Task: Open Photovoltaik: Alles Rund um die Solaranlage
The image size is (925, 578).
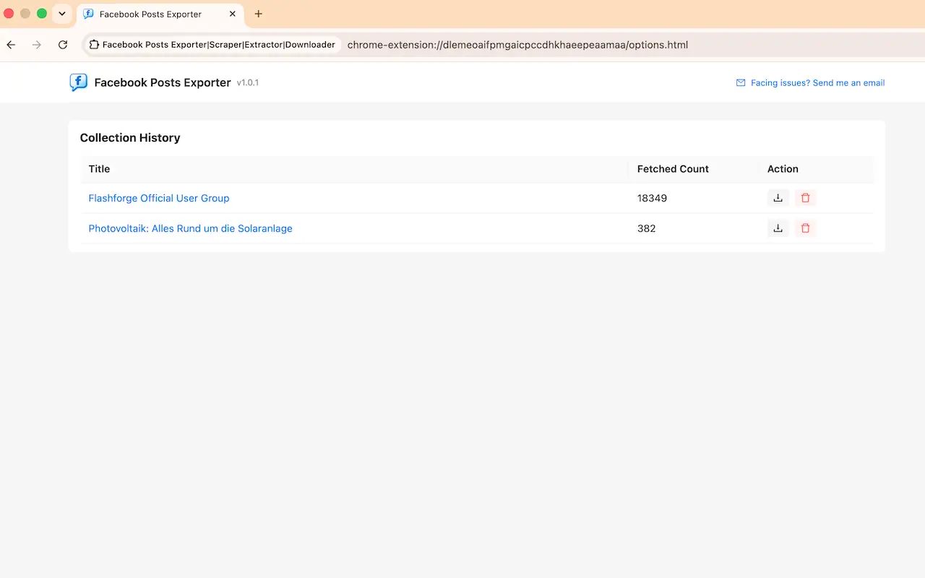Action: tap(190, 228)
